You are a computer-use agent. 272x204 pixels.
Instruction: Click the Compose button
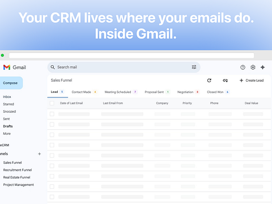11,83
